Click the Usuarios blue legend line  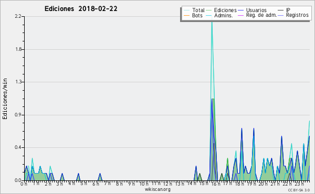(x=240, y=10)
